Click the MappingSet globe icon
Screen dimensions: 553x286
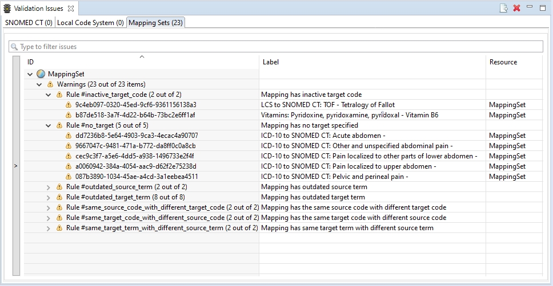(x=41, y=74)
